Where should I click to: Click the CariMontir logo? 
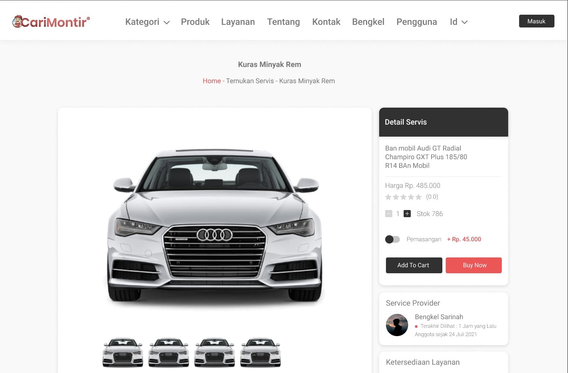[51, 22]
